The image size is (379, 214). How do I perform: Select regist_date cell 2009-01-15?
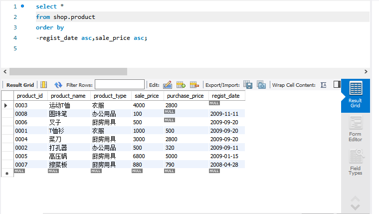point(227,156)
